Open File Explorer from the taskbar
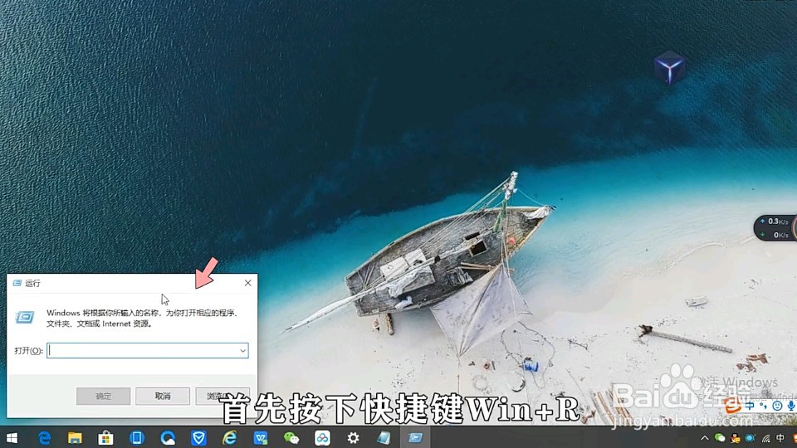The width and height of the screenshot is (797, 448). pyautogui.click(x=75, y=438)
